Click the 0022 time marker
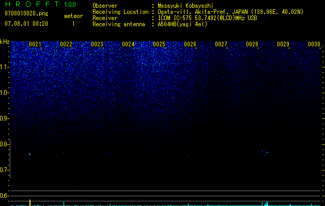 click(x=66, y=44)
